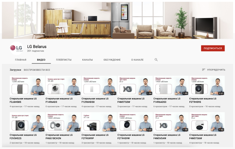
Task: Click the LG Belarus channel avatar logo
Action: tap(17, 48)
